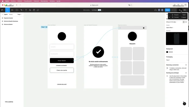Click the ¿Olvidaste la contraseña? link
The width and height of the screenshot is (189, 107).
tap(61, 65)
